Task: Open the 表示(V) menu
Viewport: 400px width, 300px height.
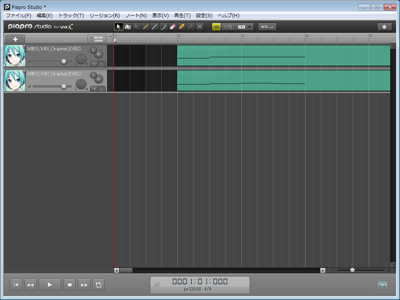Action: point(161,16)
